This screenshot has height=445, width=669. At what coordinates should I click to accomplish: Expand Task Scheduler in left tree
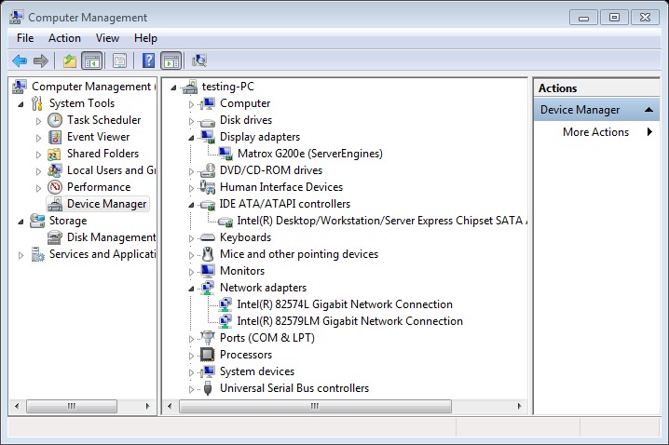pos(38,121)
